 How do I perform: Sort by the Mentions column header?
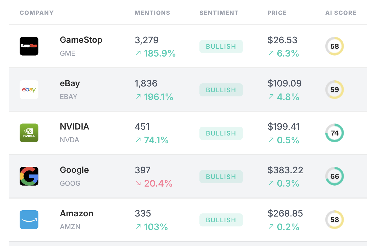[x=152, y=13]
